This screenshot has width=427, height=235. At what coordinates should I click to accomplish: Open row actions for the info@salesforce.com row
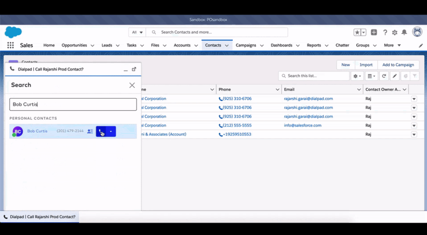pyautogui.click(x=414, y=126)
